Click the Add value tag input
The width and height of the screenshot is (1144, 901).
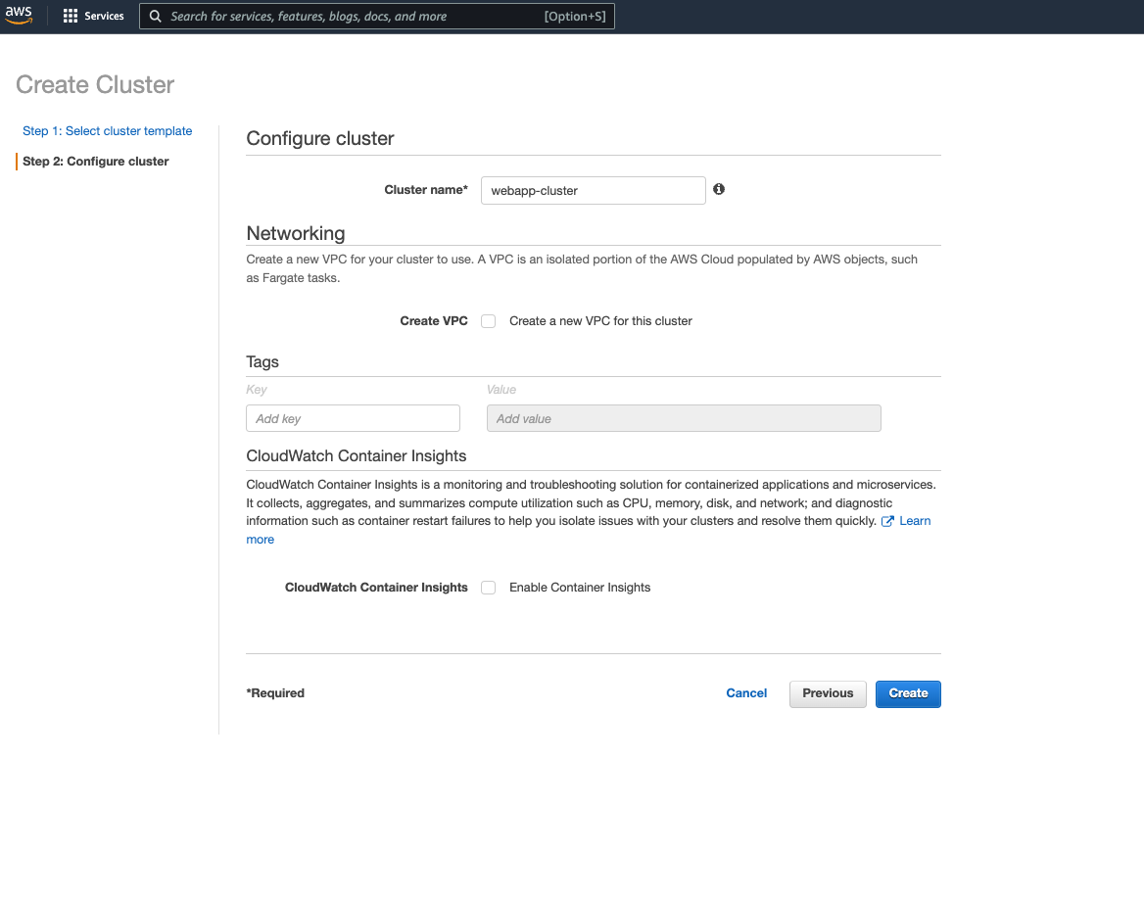point(683,418)
